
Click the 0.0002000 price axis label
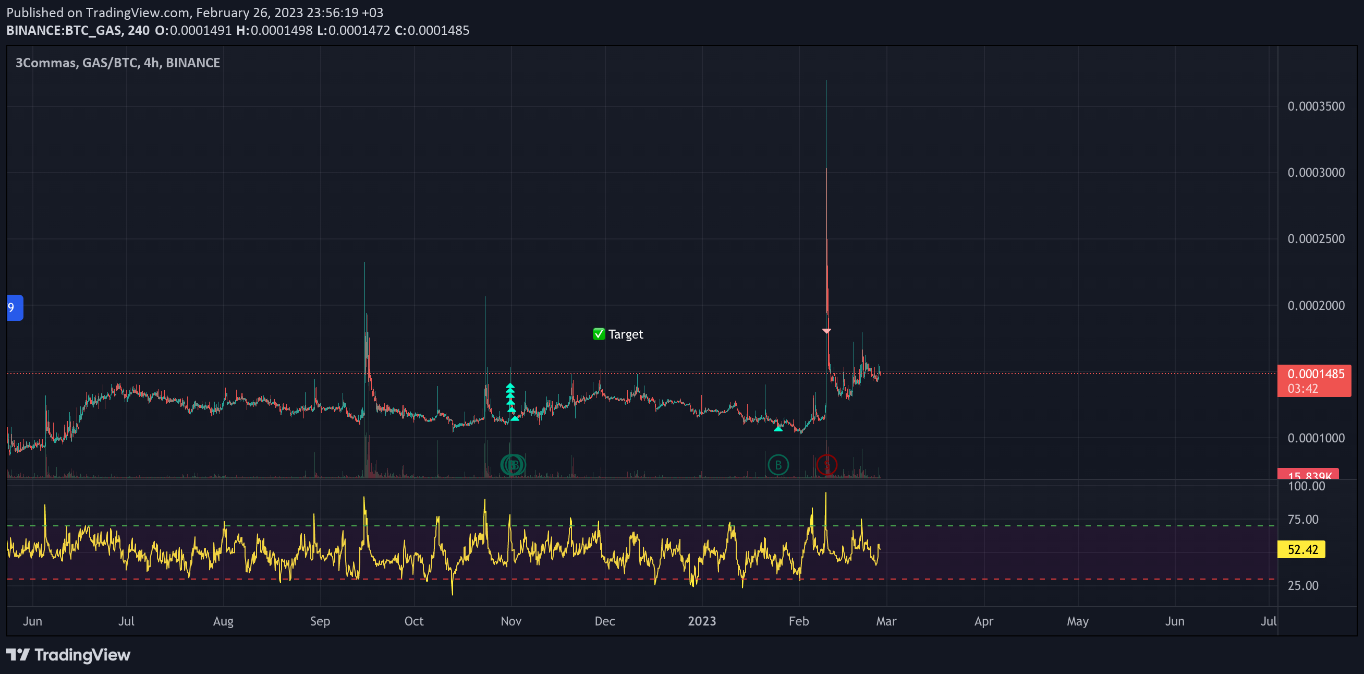click(x=1316, y=306)
